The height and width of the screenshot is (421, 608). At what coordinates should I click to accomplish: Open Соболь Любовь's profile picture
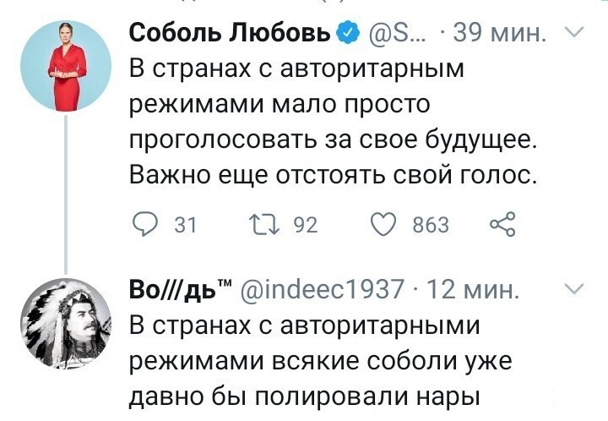66,66
